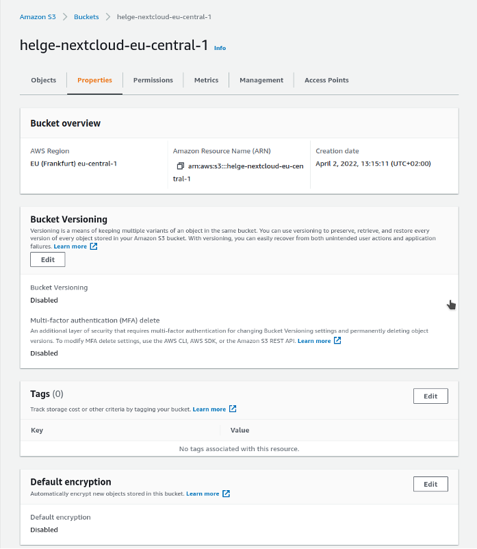Select the Properties tab
The width and height of the screenshot is (477, 549).
(94, 80)
